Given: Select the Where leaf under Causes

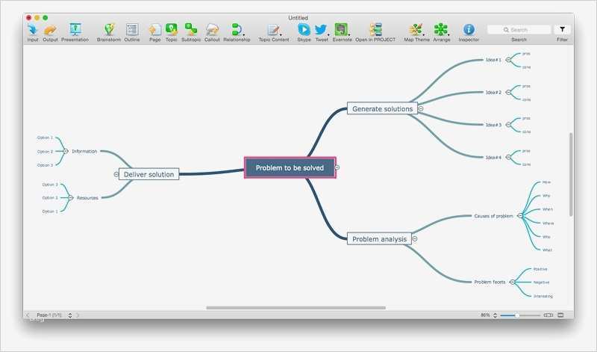Looking at the screenshot, I should point(548,223).
